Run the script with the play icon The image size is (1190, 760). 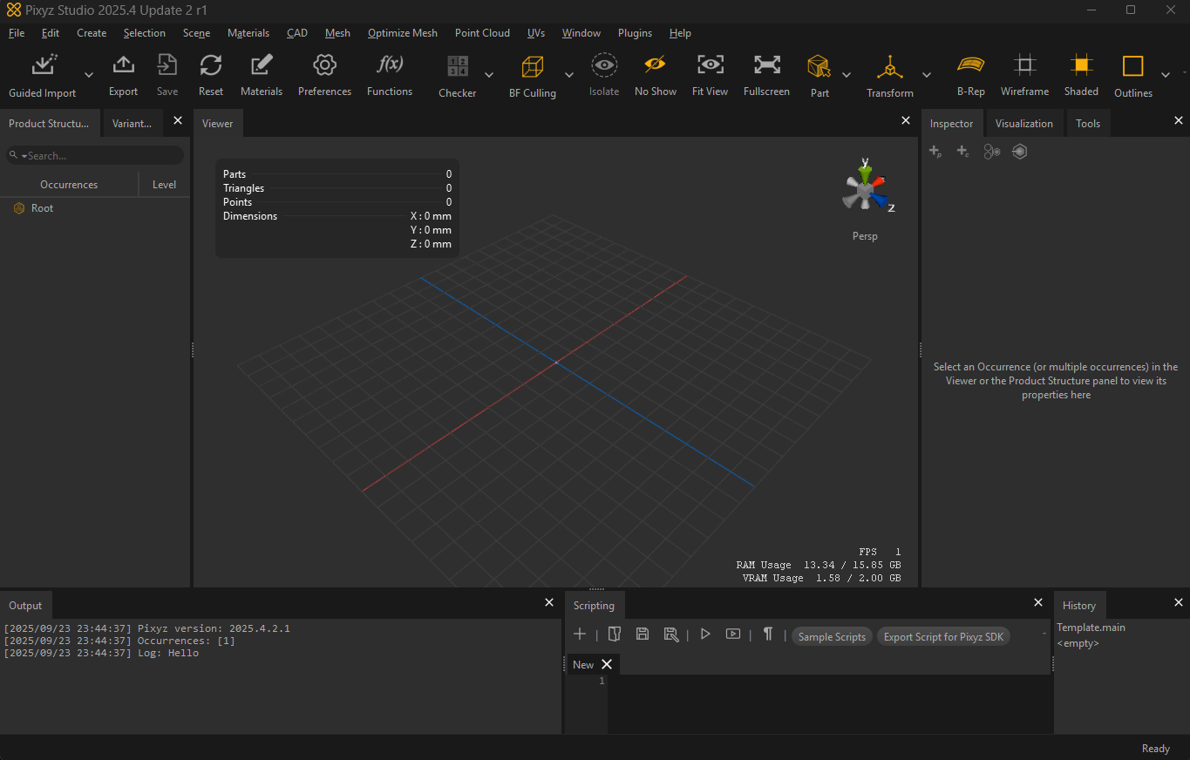(705, 634)
